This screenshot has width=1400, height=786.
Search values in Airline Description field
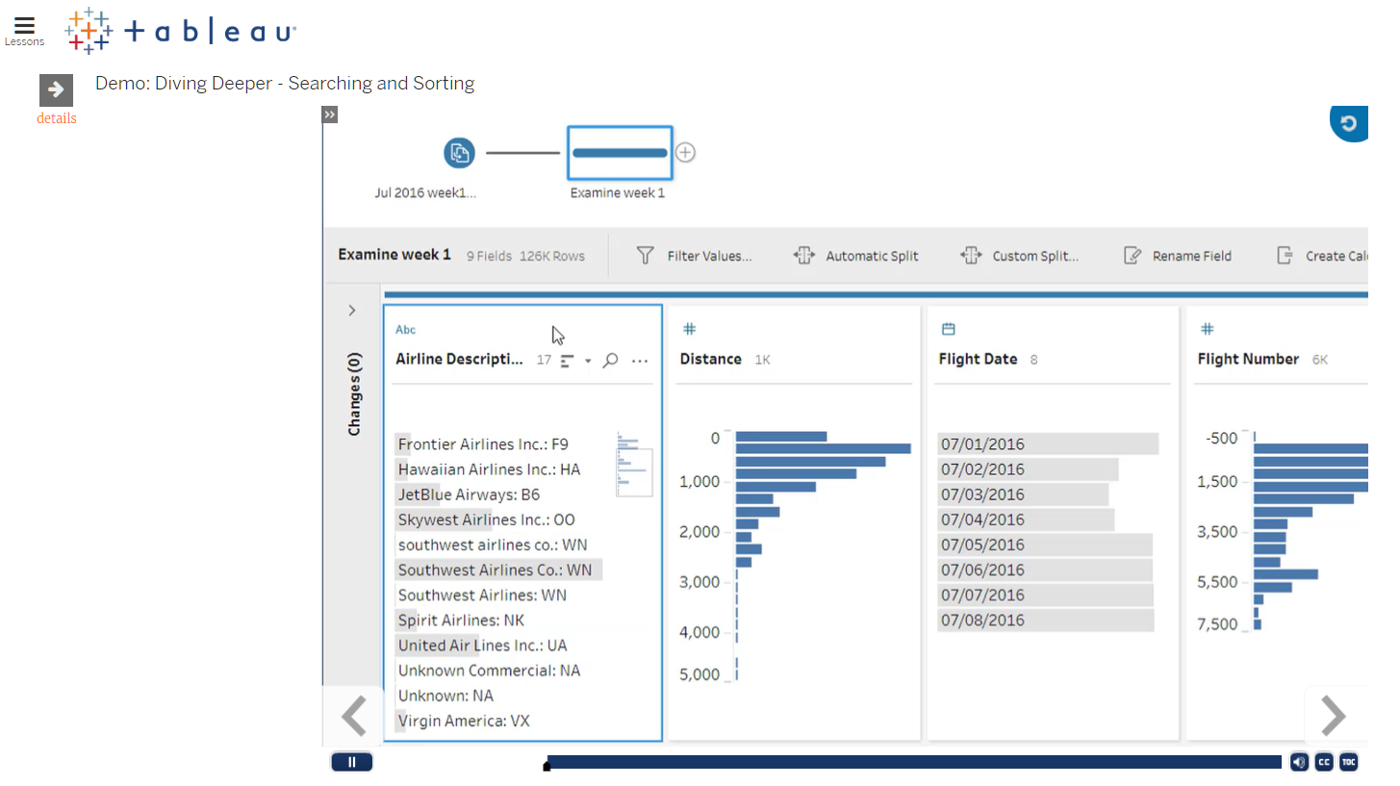click(610, 361)
